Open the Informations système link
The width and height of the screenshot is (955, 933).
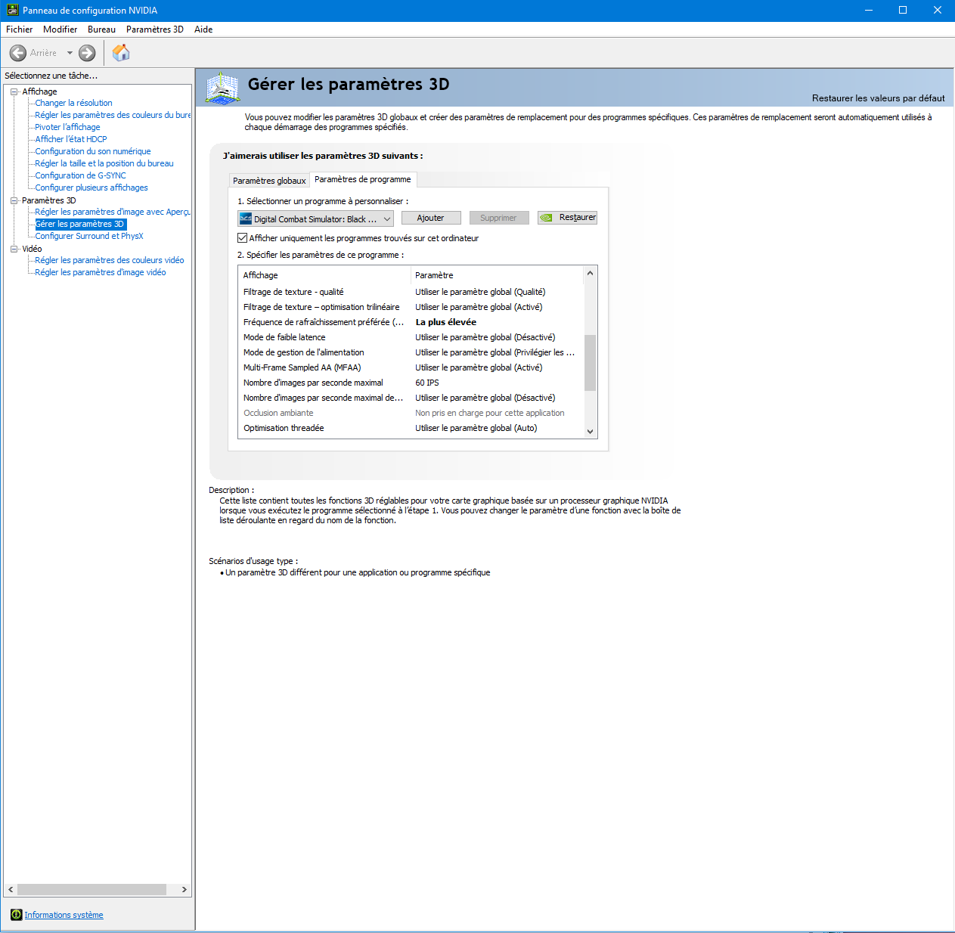click(64, 915)
